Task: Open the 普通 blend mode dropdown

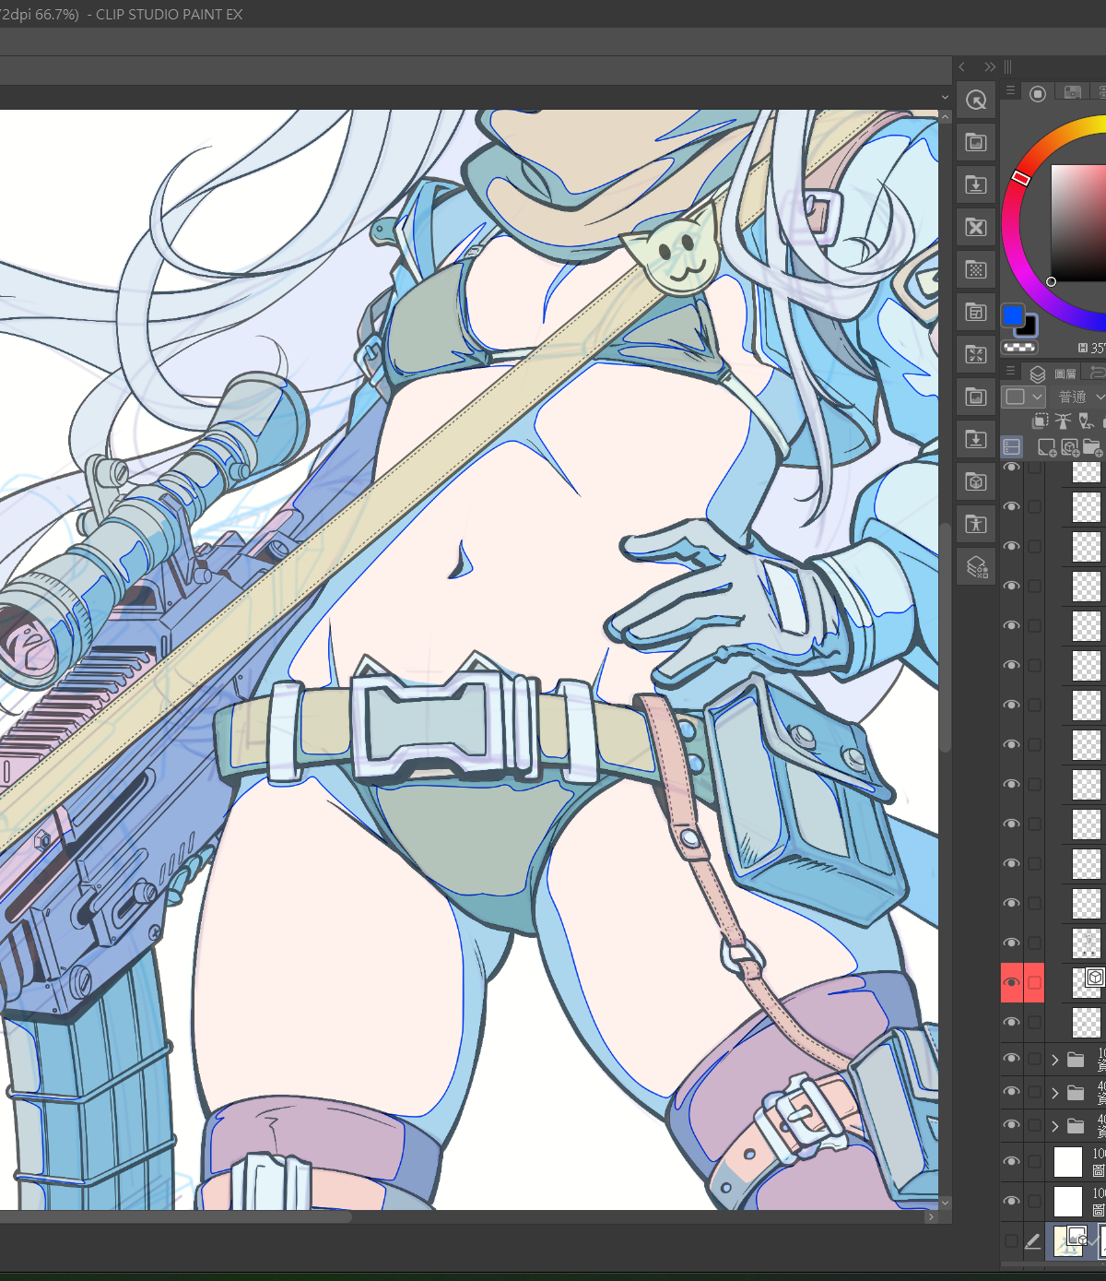Action: pos(1078,397)
